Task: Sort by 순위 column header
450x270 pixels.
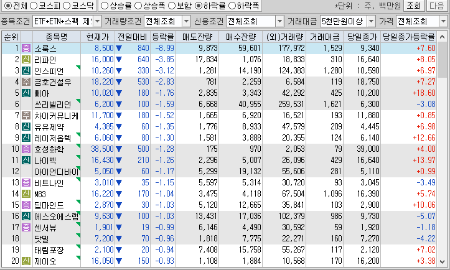Action: click(x=11, y=37)
